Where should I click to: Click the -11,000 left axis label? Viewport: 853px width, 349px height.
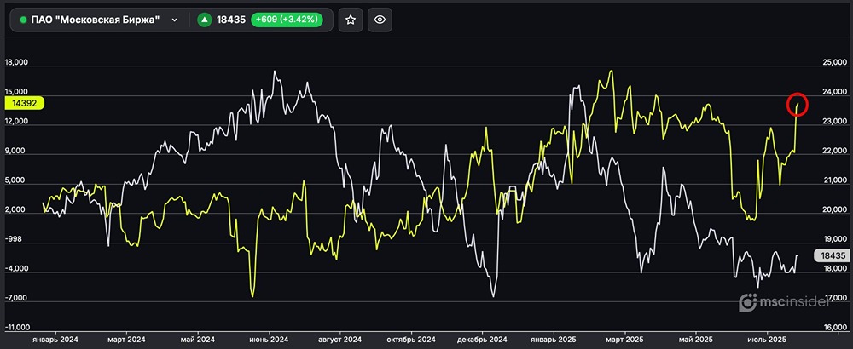click(17, 328)
